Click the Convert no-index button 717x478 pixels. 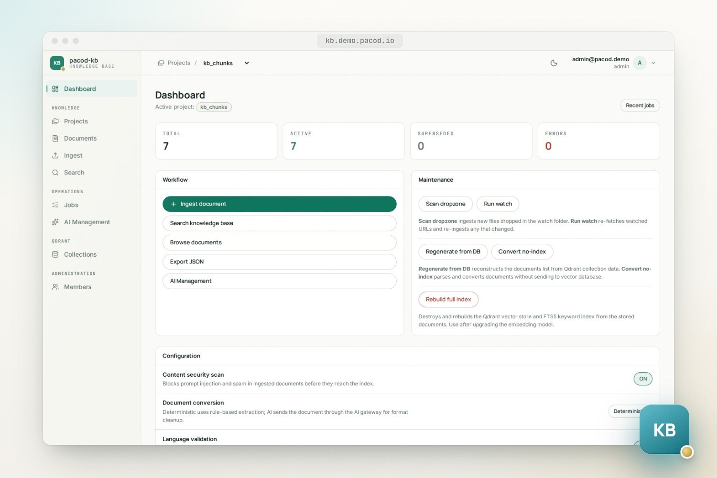(522, 252)
